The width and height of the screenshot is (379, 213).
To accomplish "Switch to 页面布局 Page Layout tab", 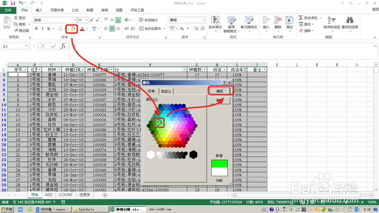I will click(57, 10).
